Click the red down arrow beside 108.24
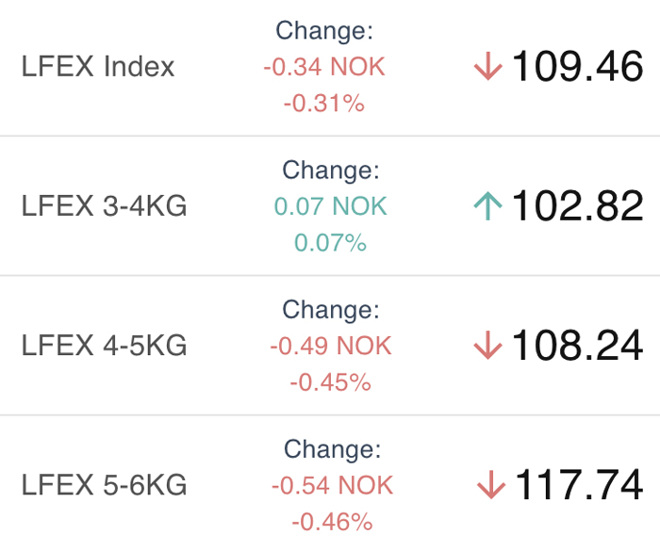 click(487, 346)
